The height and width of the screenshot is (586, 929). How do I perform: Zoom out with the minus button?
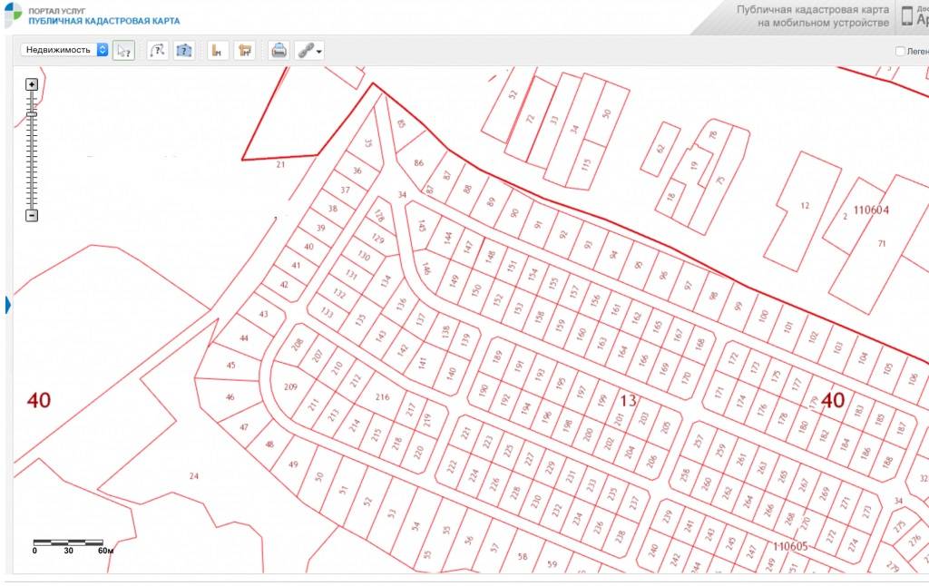[32, 215]
